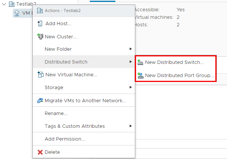Open Tags & Custom Attributes submenu arrow
The height and width of the screenshot is (159, 227).
(x=130, y=126)
